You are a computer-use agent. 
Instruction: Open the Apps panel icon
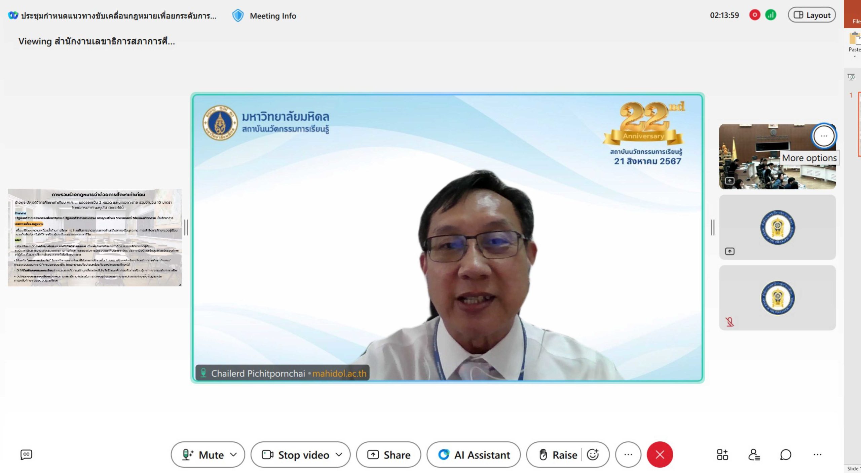(722, 455)
